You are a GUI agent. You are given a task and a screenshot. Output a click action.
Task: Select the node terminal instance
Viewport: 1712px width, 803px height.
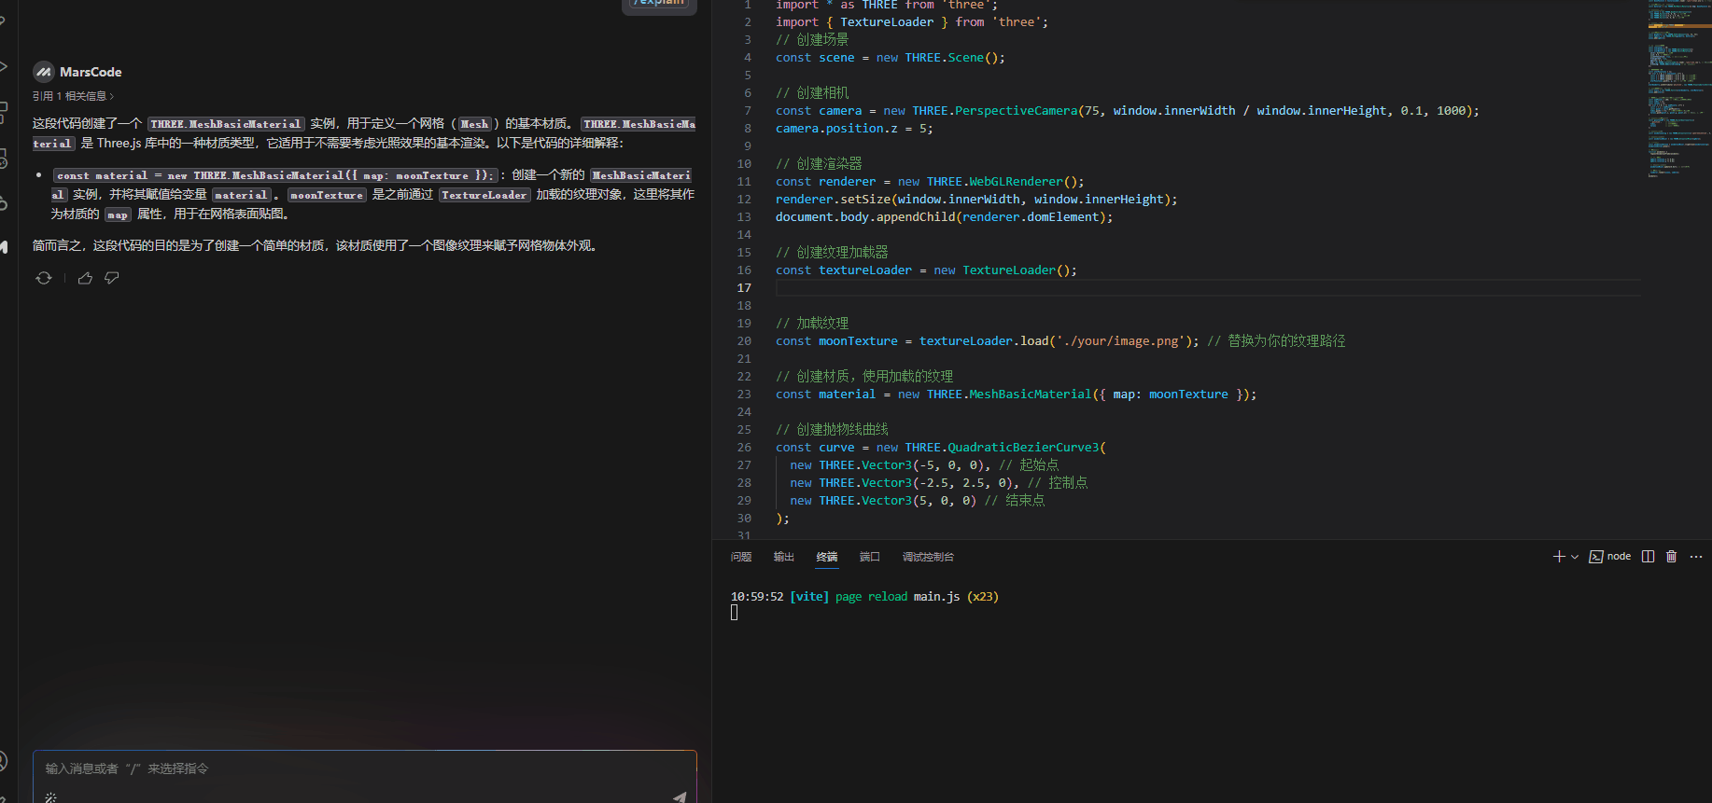point(1610,557)
